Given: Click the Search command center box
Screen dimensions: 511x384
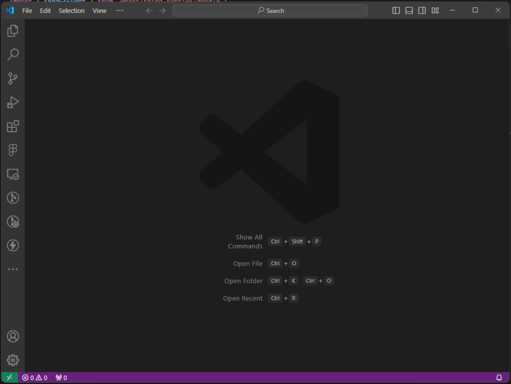Looking at the screenshot, I should tap(270, 11).
